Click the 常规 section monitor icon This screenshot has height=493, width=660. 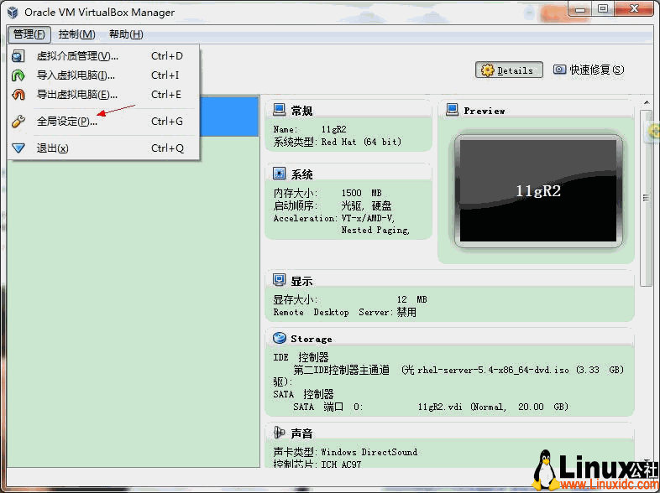[279, 110]
